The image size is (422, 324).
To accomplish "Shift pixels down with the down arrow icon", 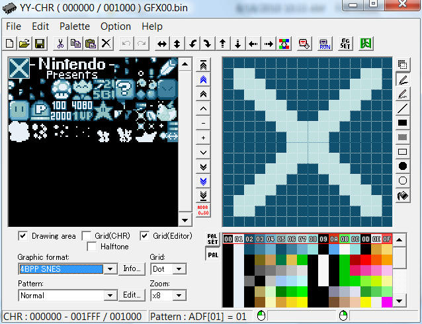I will point(237,44).
